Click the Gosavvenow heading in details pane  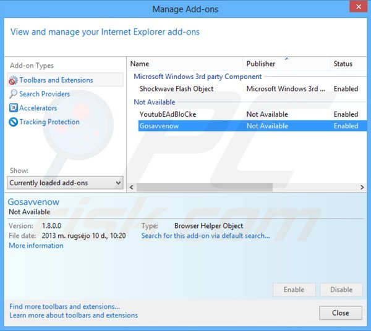click(x=33, y=202)
